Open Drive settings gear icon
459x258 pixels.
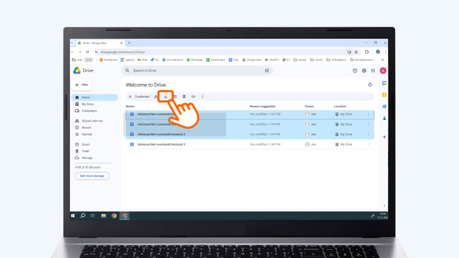(x=364, y=70)
